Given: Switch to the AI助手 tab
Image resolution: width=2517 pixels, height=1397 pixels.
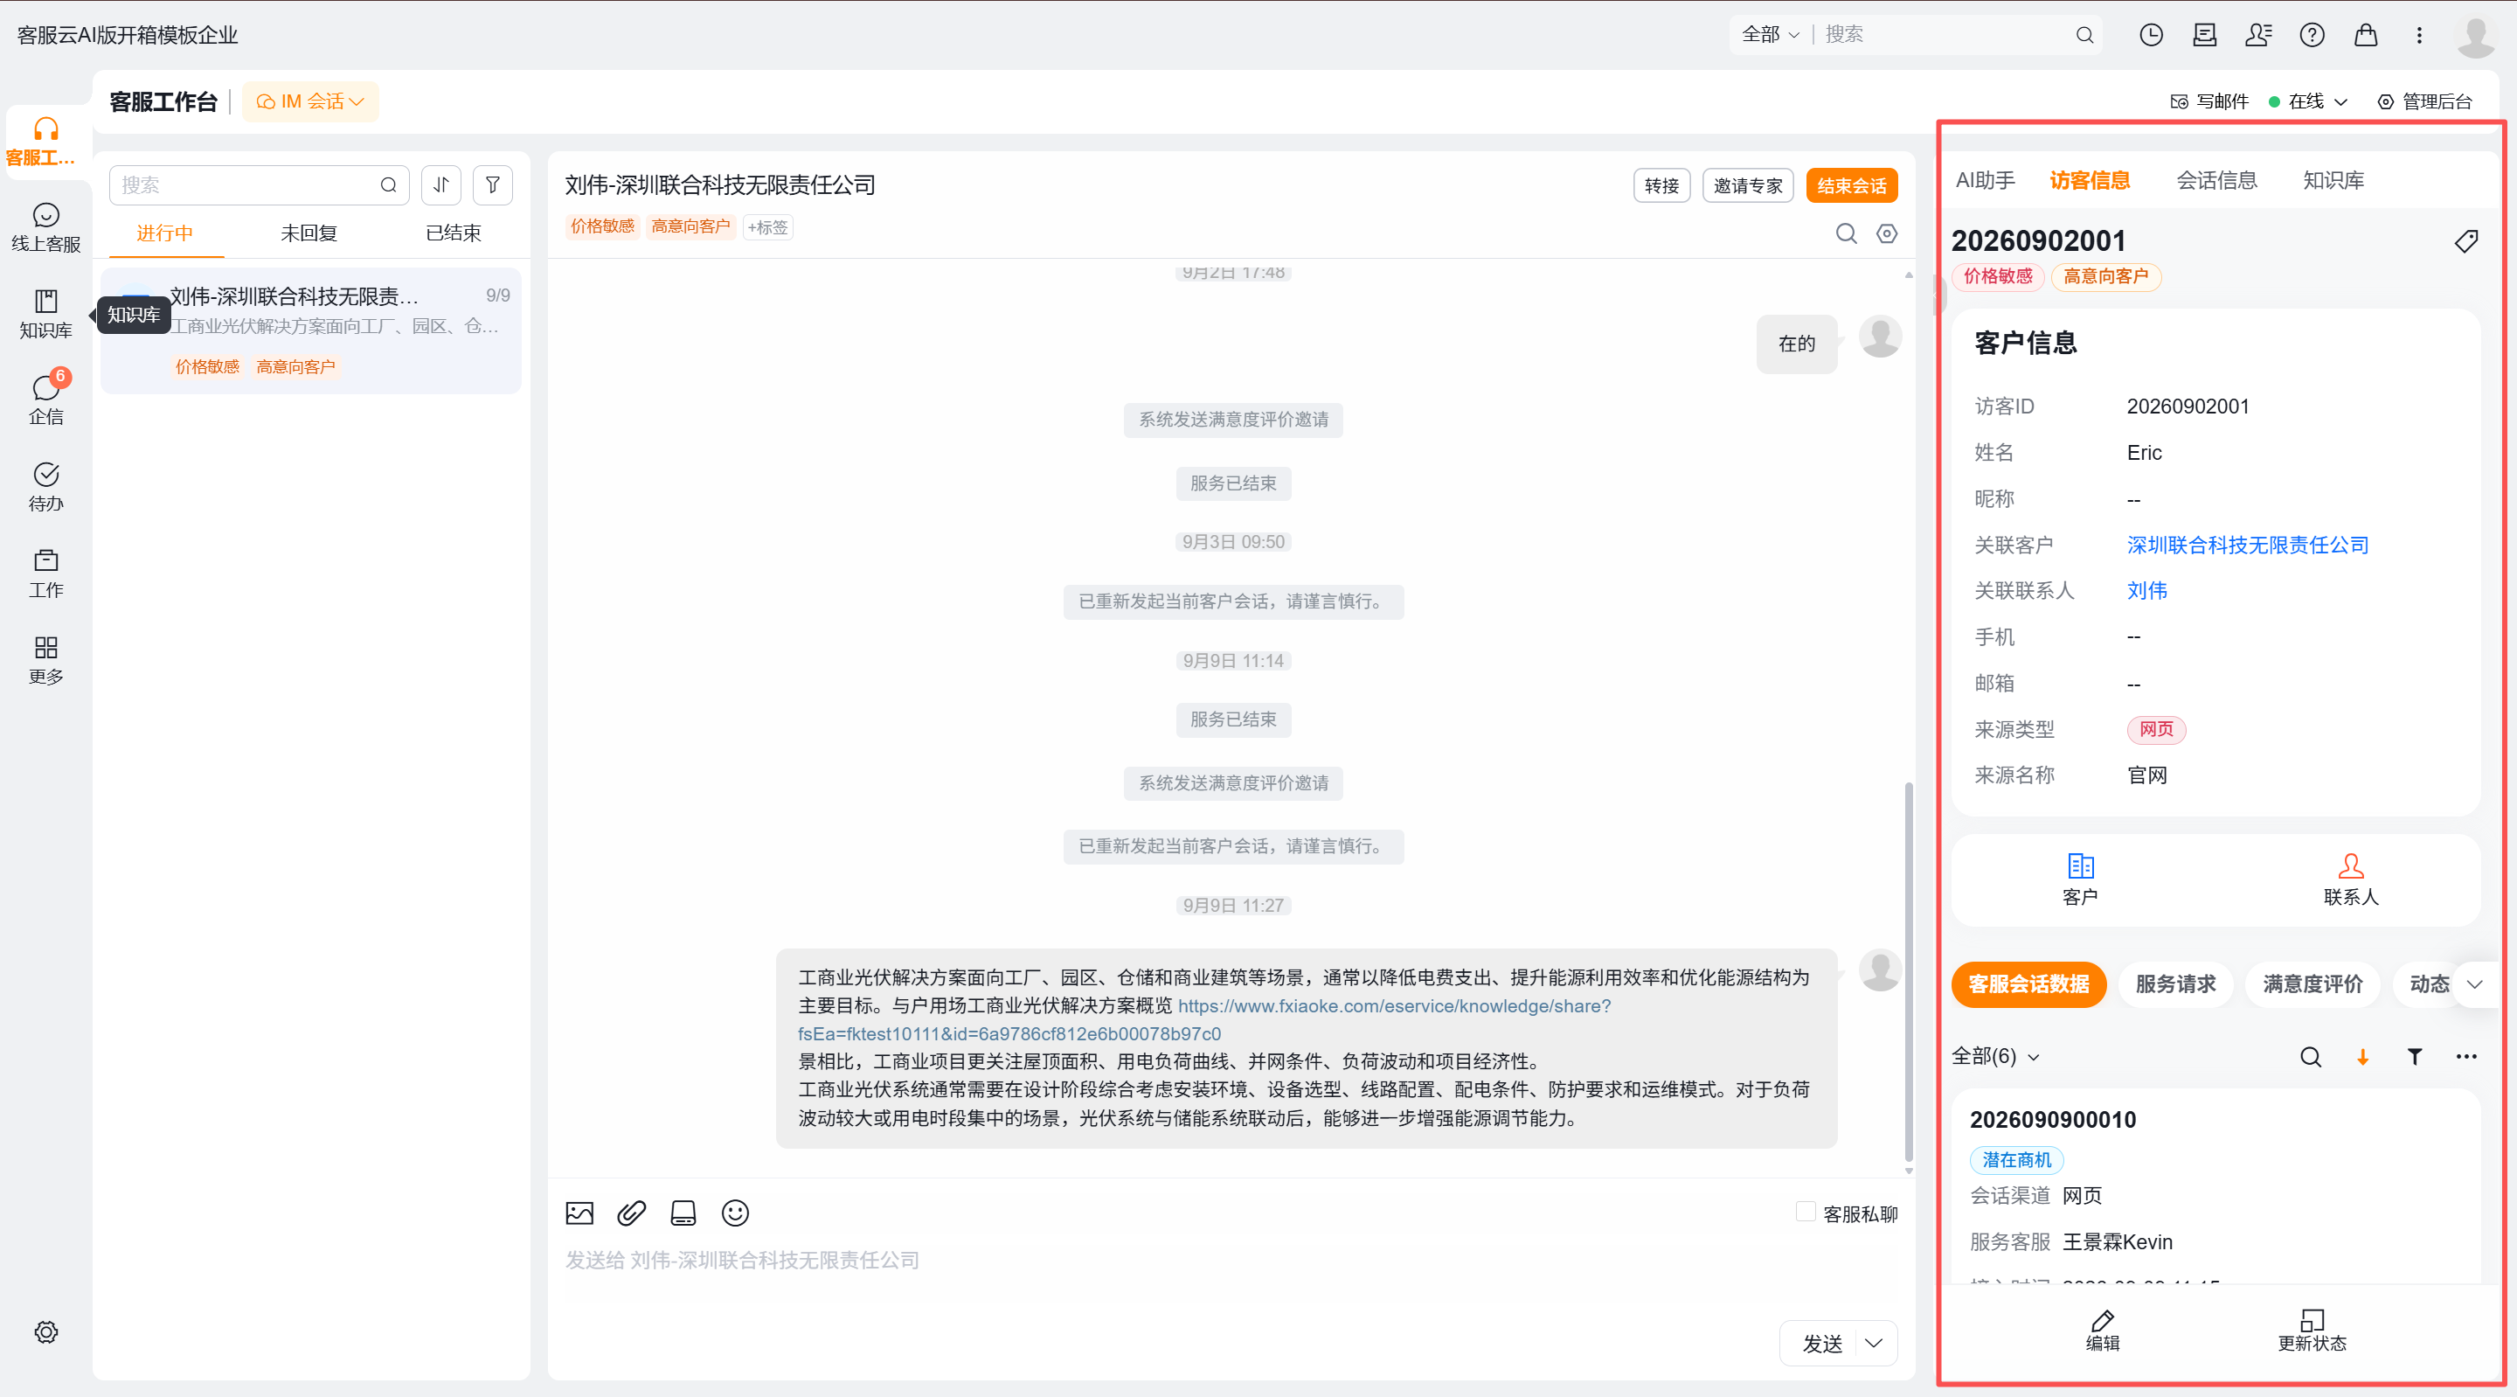Looking at the screenshot, I should point(1986,181).
